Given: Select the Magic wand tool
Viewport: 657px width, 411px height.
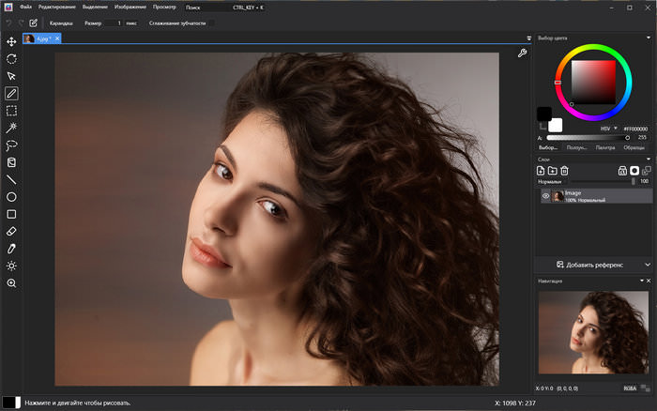Looking at the screenshot, I should [11, 128].
